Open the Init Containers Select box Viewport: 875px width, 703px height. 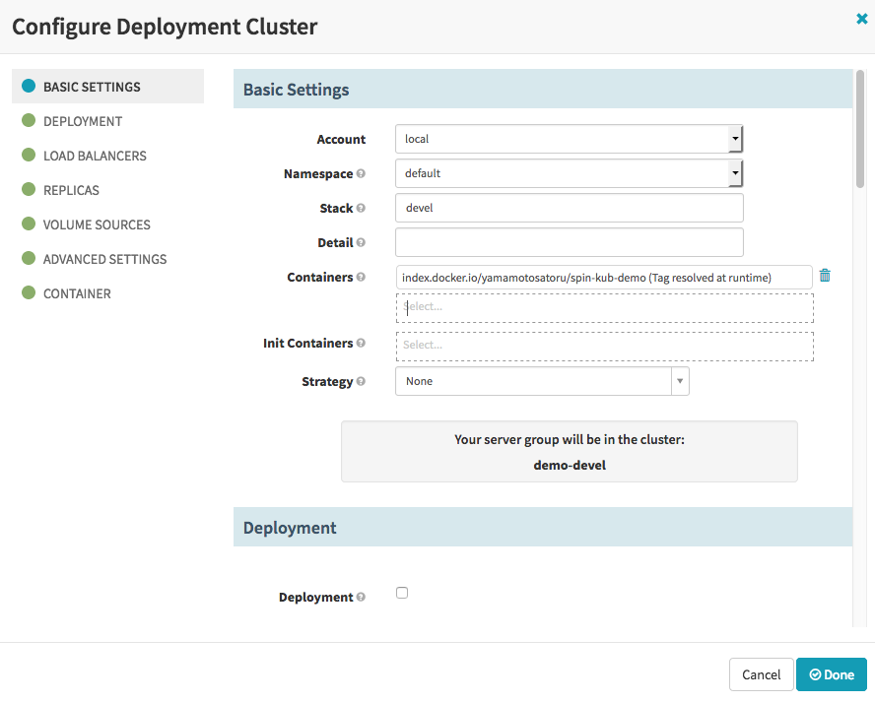[x=605, y=347]
